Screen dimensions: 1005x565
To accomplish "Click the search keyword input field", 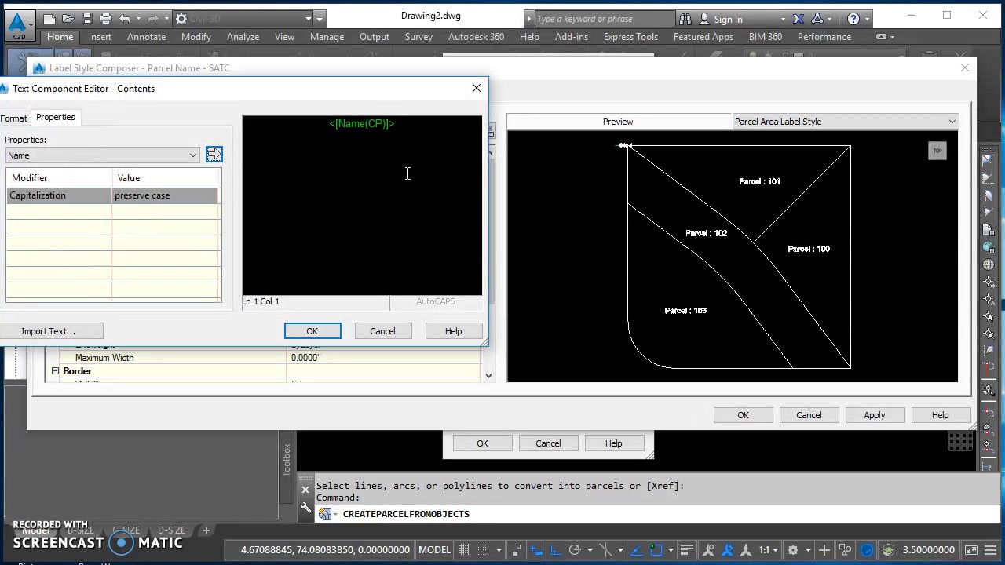I will click(x=603, y=19).
